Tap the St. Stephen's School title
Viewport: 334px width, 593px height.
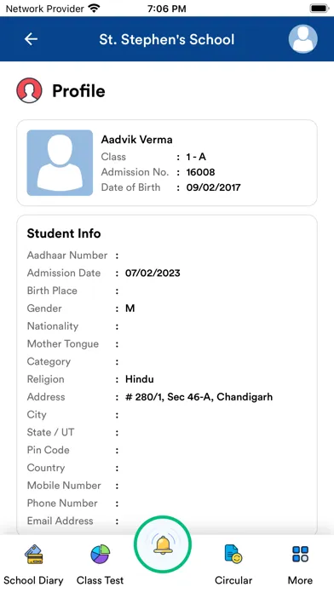pyautogui.click(x=167, y=39)
